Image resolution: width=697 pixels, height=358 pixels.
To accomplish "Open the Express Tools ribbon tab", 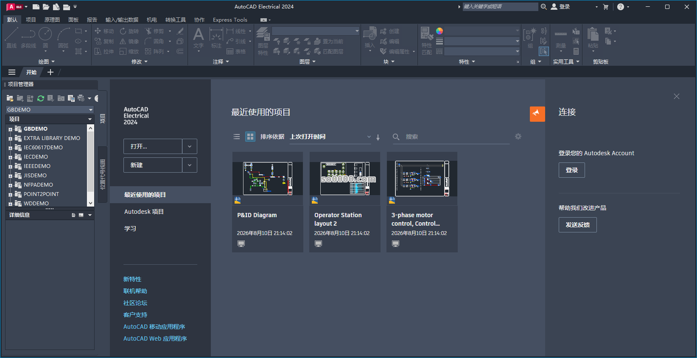I will (x=230, y=20).
